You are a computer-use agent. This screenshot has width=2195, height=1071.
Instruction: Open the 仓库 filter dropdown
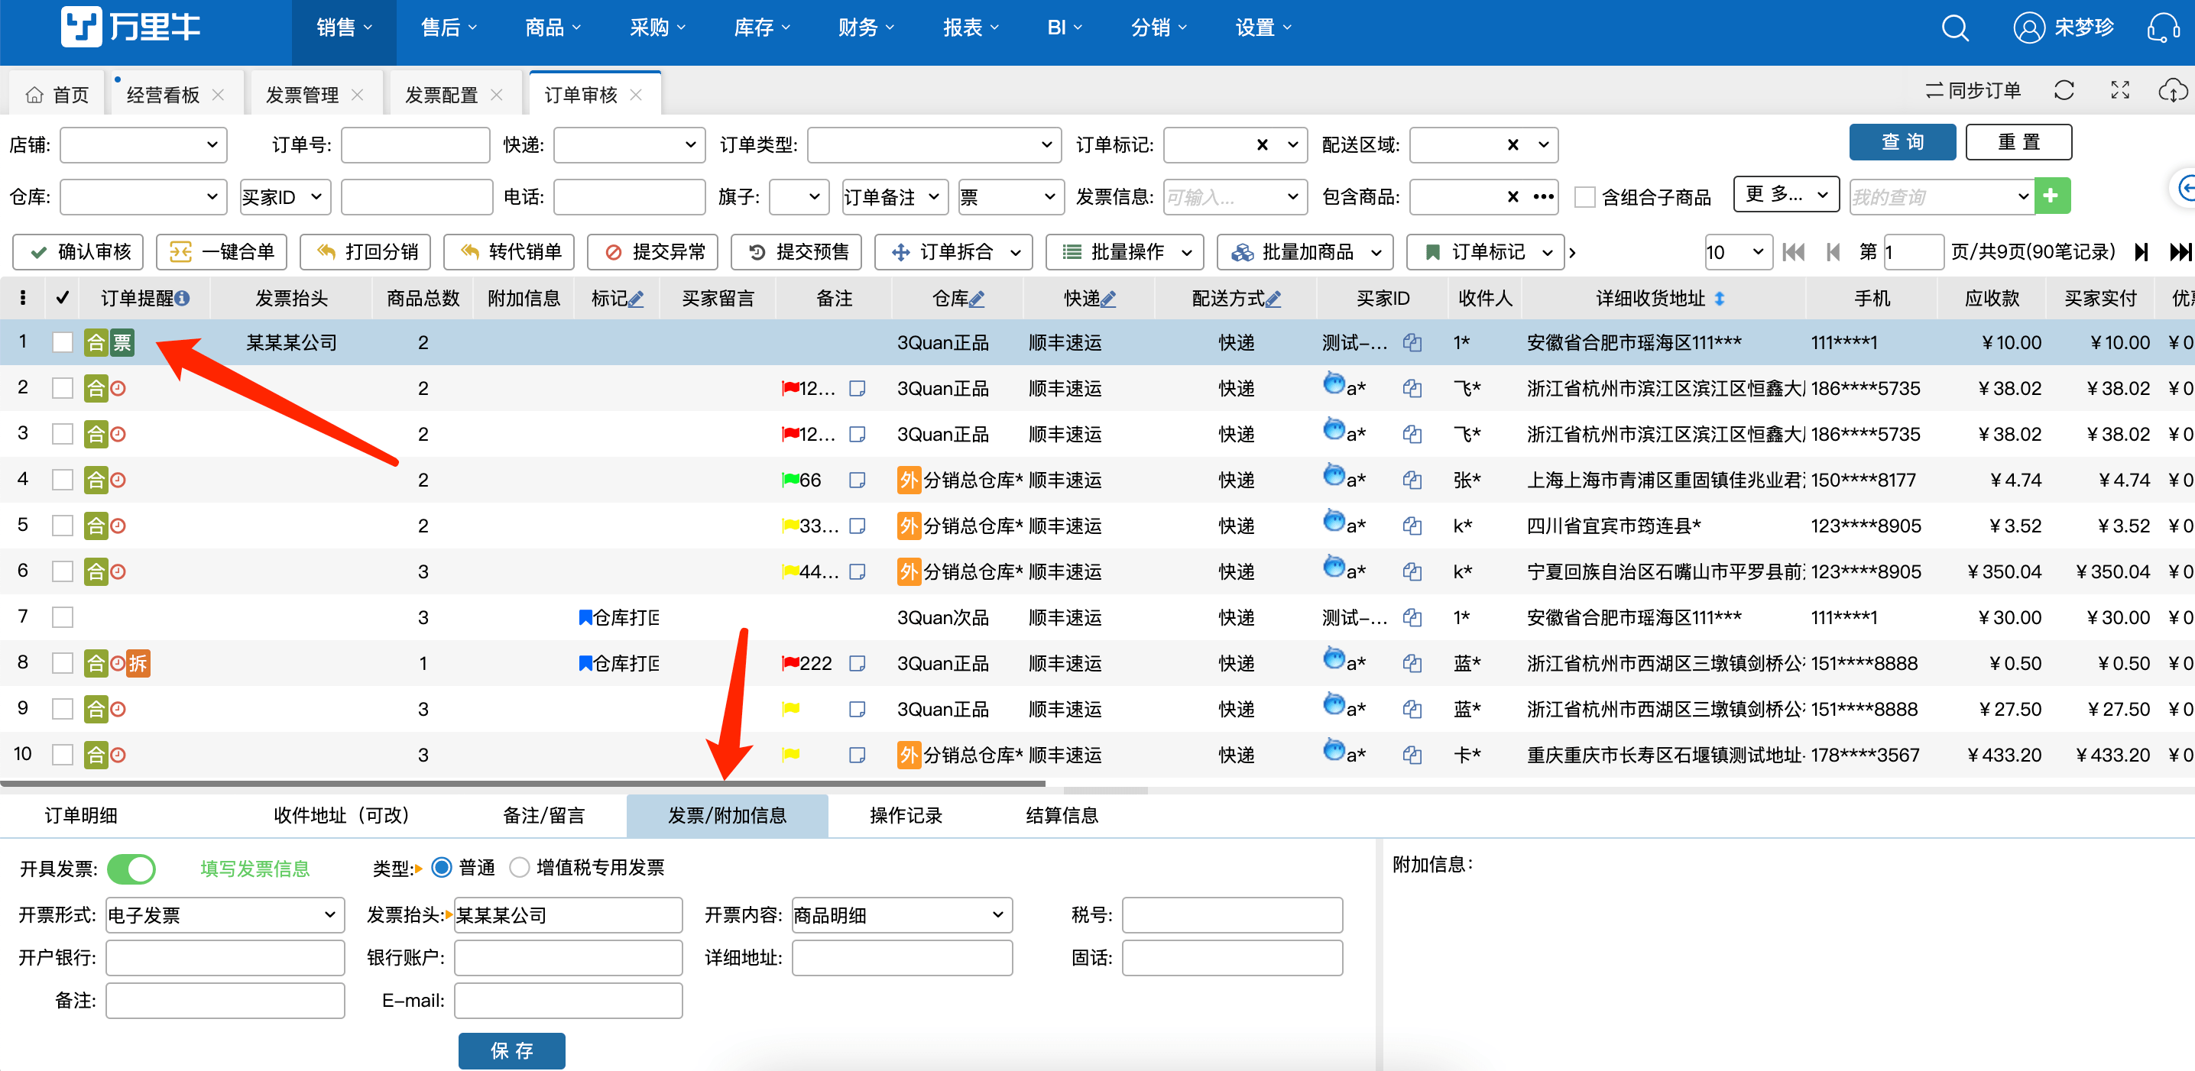143,196
